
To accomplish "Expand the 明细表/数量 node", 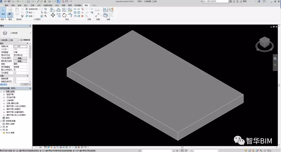I will pos(1,121).
